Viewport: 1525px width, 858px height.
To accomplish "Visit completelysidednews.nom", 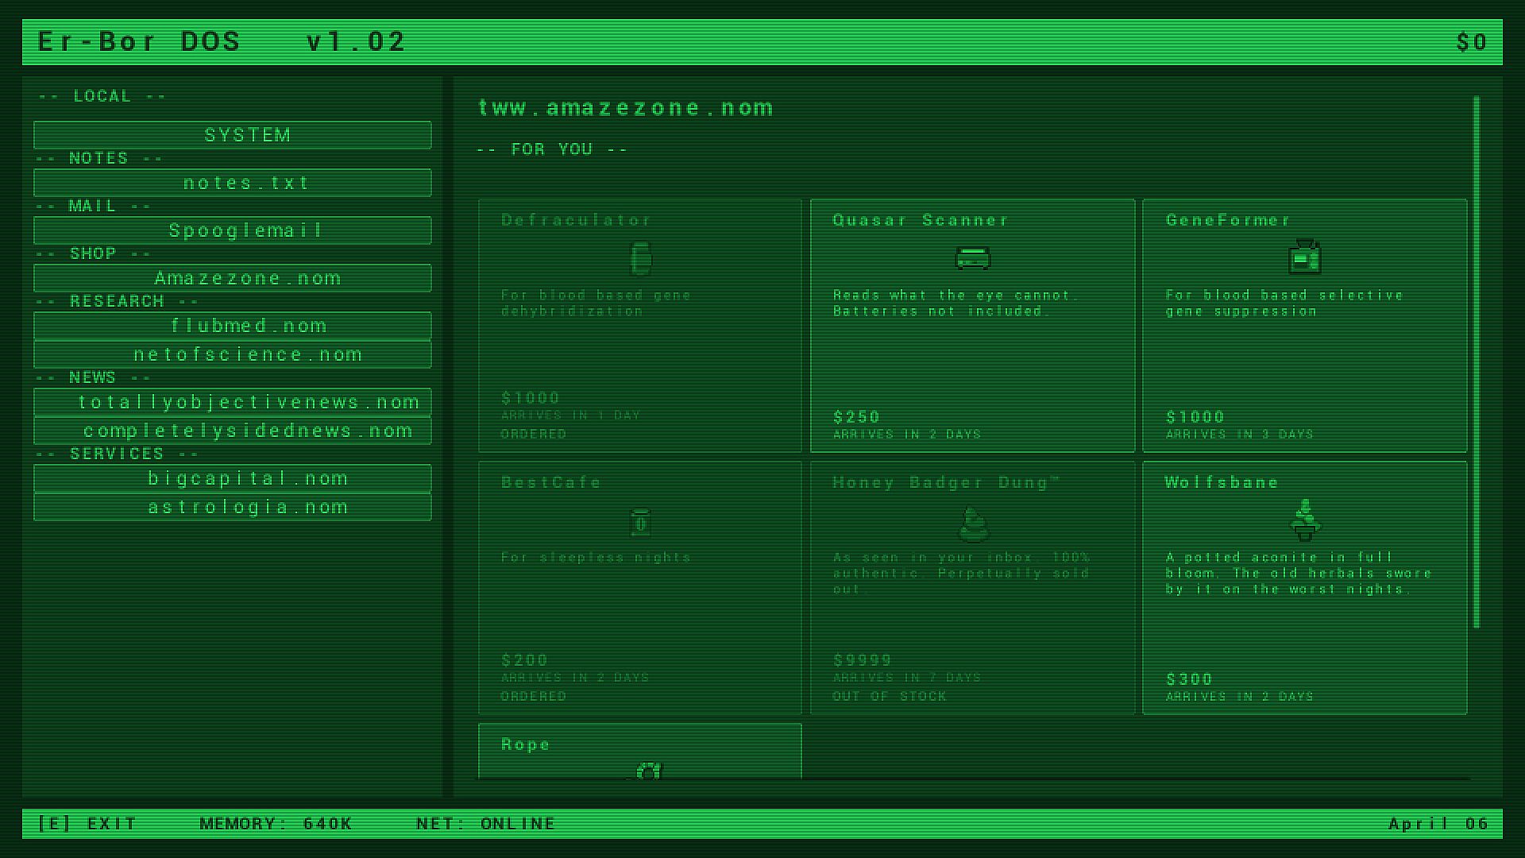I will tap(233, 431).
